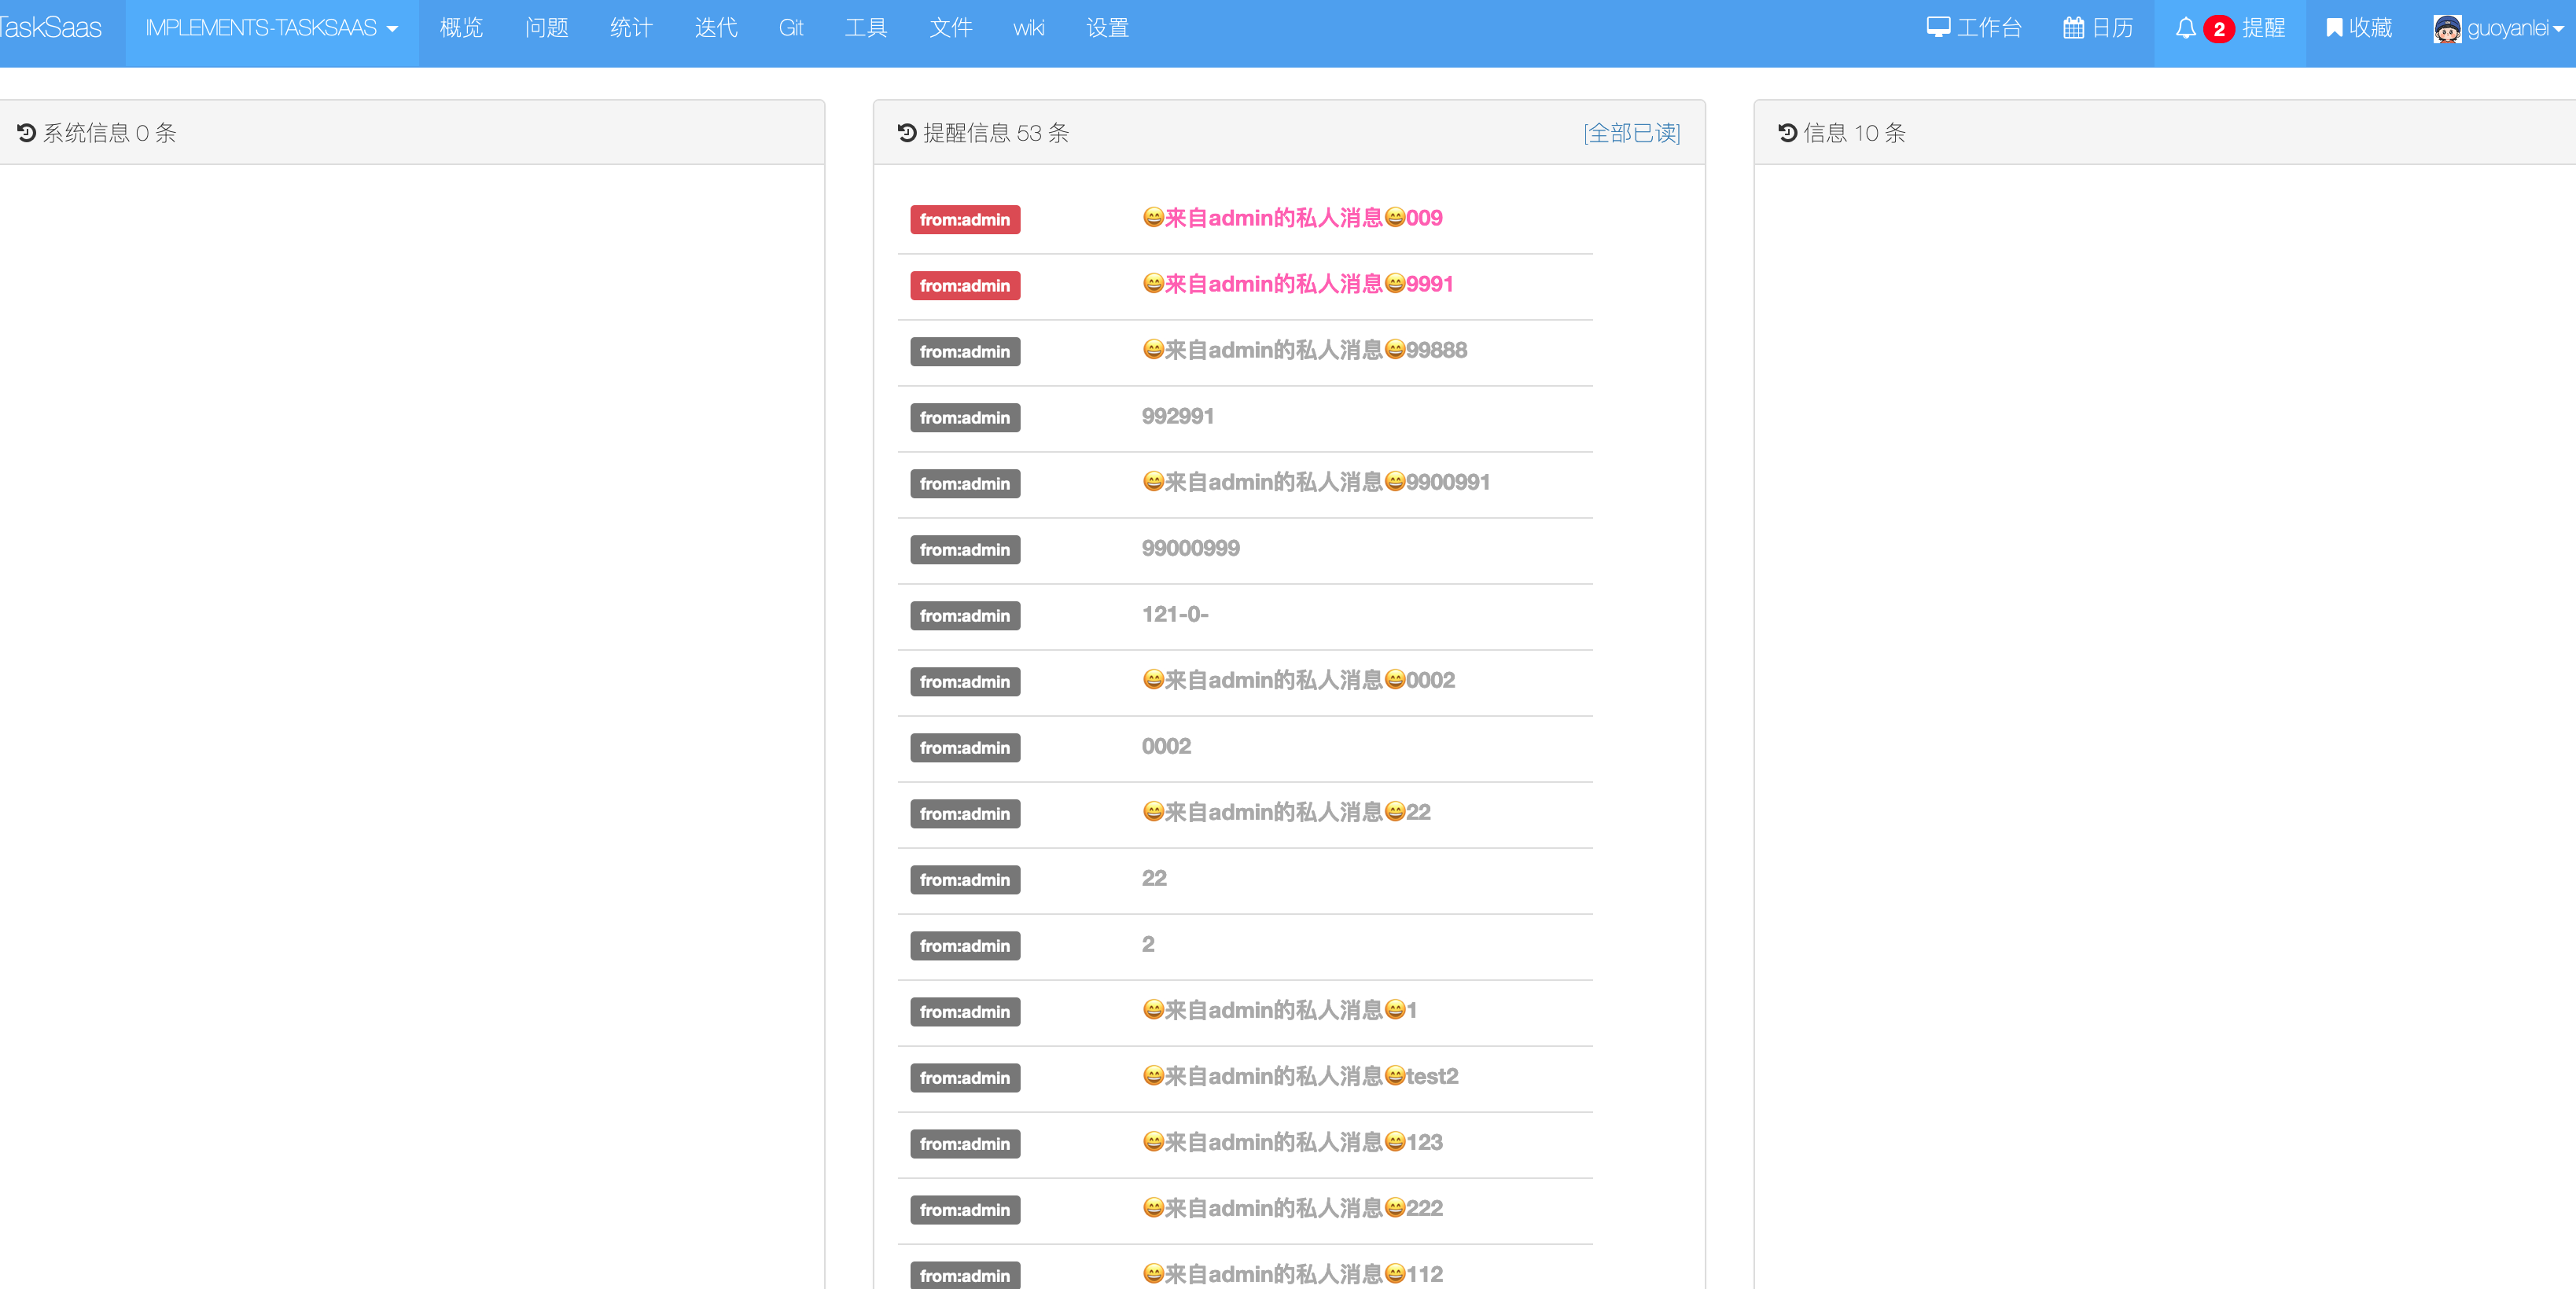Click history icon beside 提醒信息 header
The image size is (2576, 1289).
point(907,133)
